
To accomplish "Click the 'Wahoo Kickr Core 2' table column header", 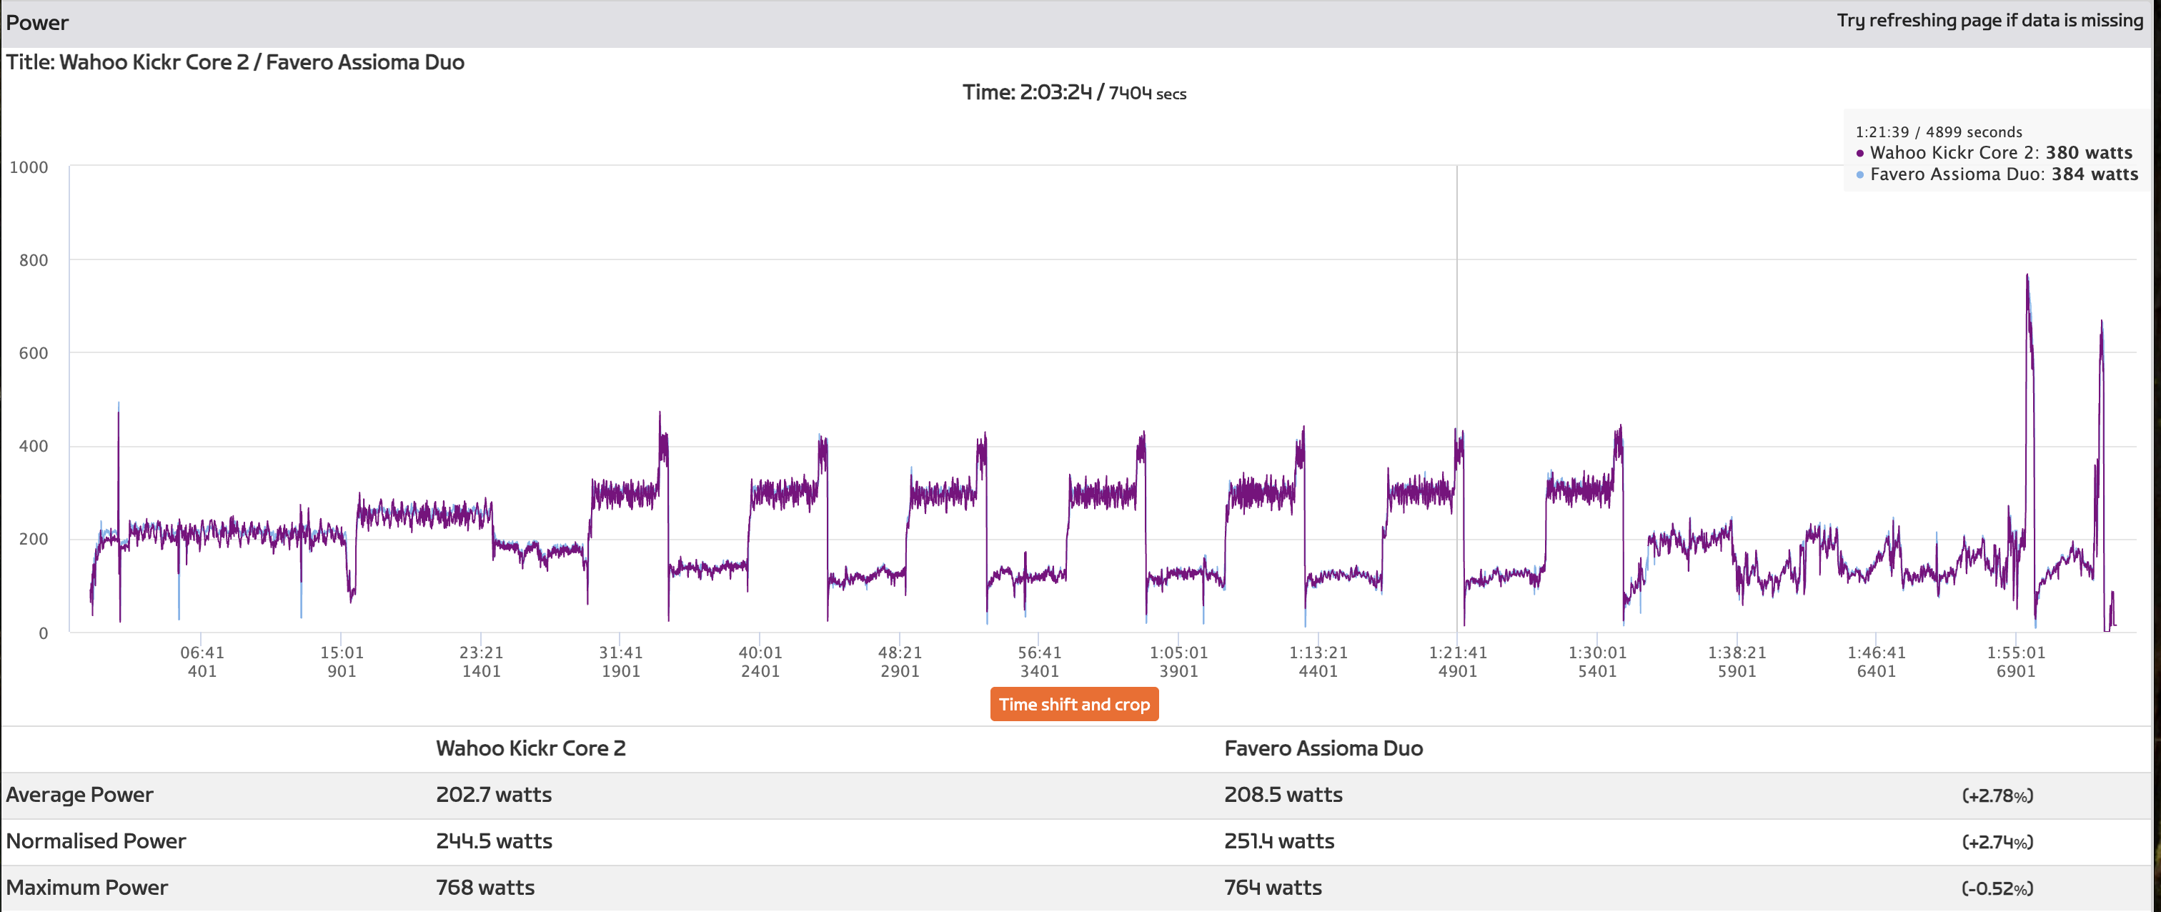I will (530, 748).
